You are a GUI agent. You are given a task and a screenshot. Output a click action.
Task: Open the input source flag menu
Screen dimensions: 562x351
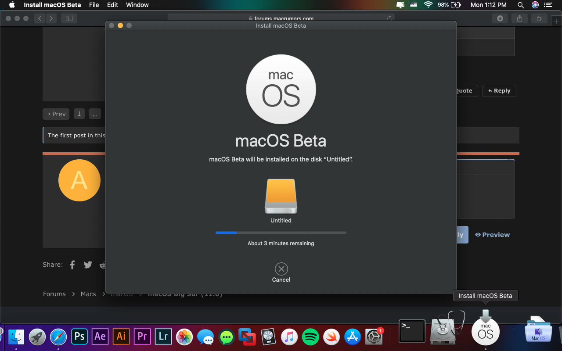[414, 5]
